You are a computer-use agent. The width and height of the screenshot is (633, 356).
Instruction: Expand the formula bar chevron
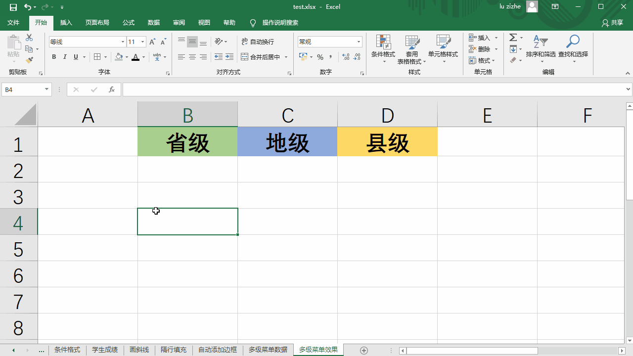point(629,89)
